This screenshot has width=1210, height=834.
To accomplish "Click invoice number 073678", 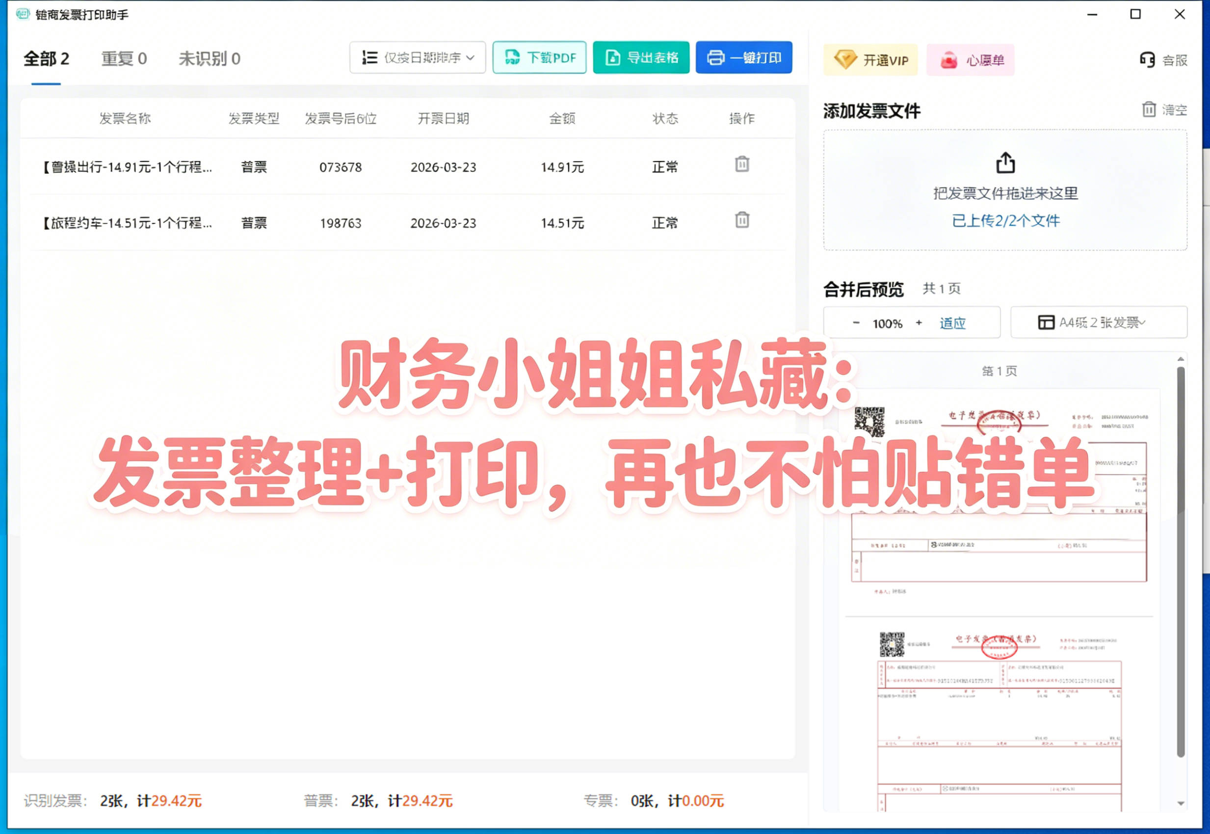I will (341, 167).
